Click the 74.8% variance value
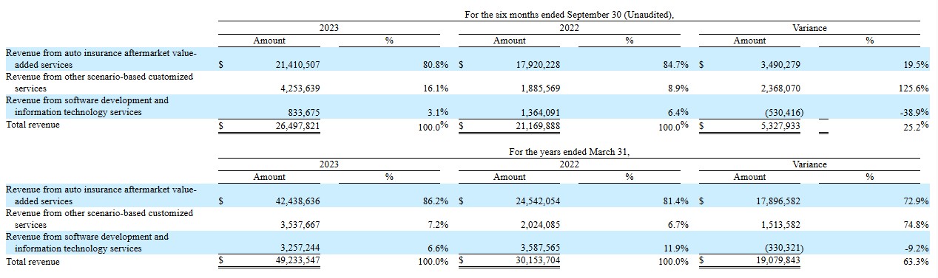Screen dimensions: 938x278 (x=916, y=225)
